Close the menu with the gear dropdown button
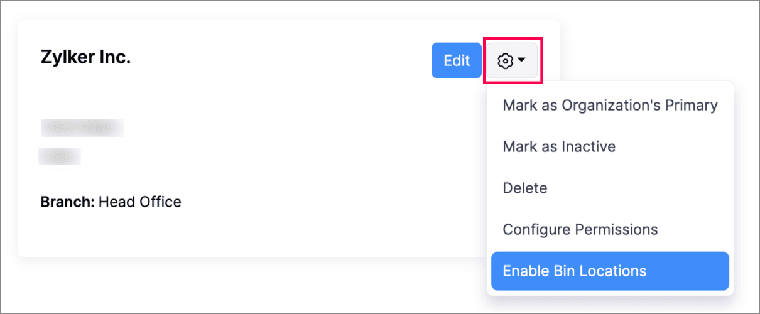Viewport: 760px width, 314px height. click(x=512, y=61)
